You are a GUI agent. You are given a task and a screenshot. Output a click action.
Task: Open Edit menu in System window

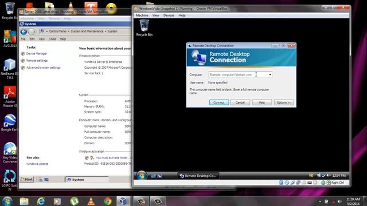32,39
